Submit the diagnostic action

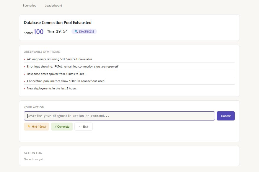coord(226,116)
